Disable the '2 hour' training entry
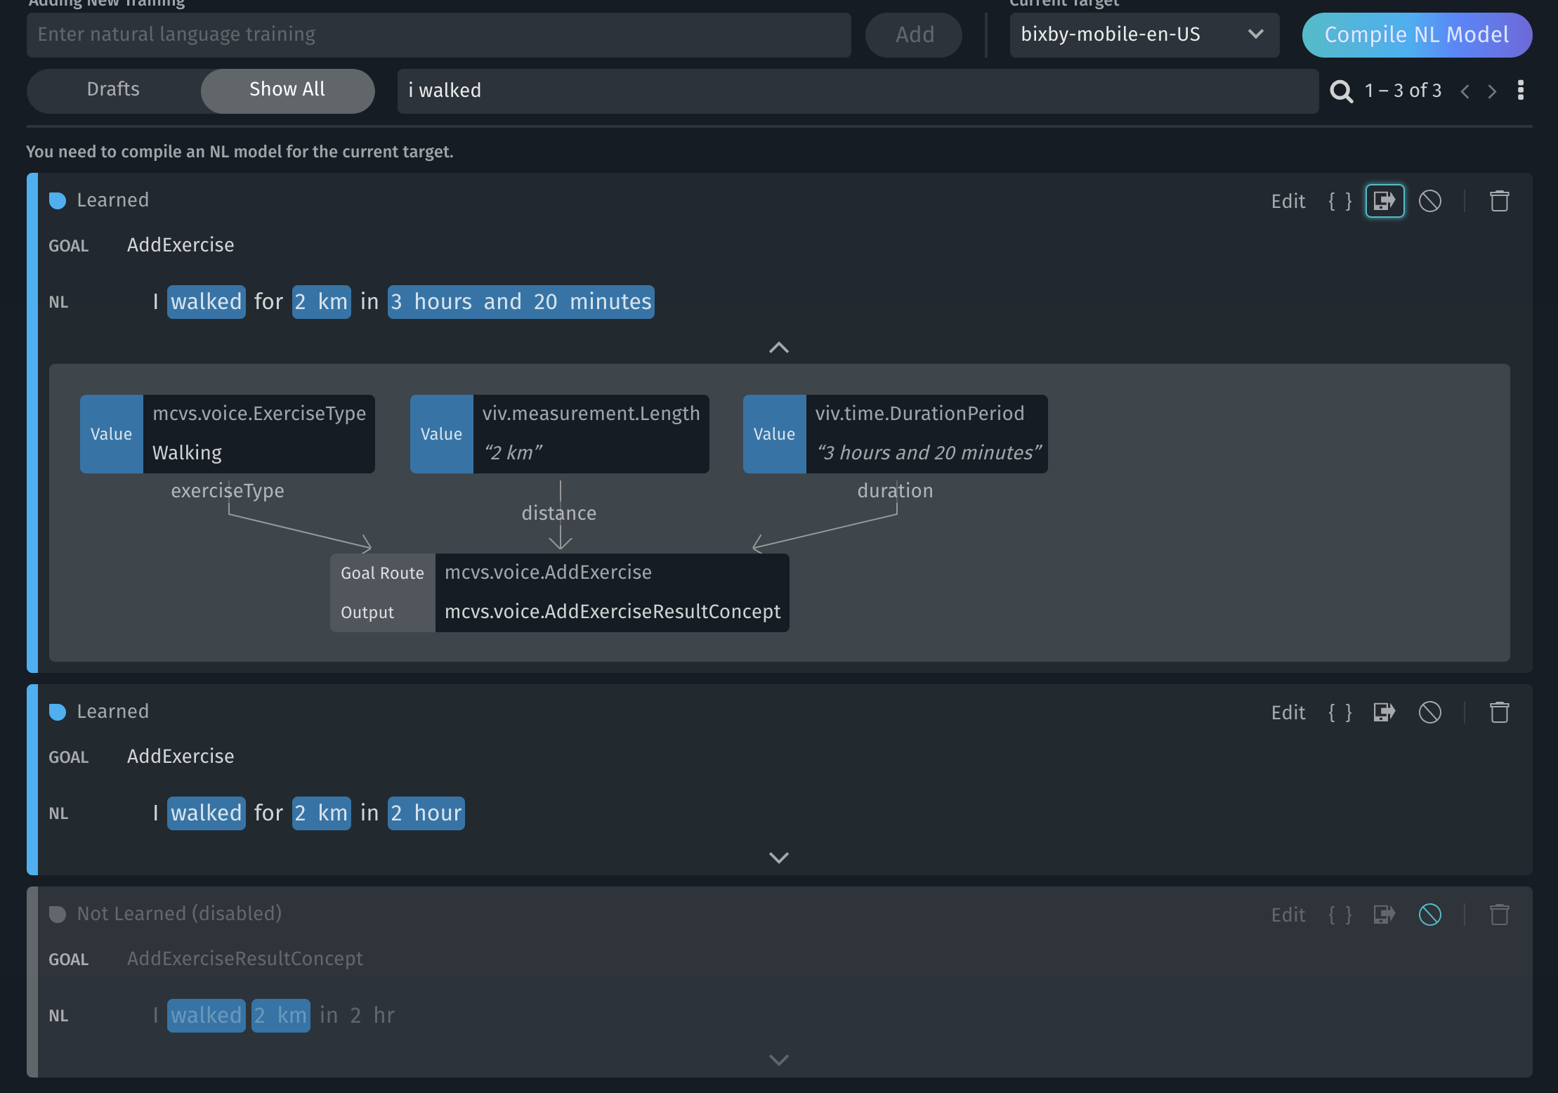The width and height of the screenshot is (1558, 1093). pos(1429,713)
